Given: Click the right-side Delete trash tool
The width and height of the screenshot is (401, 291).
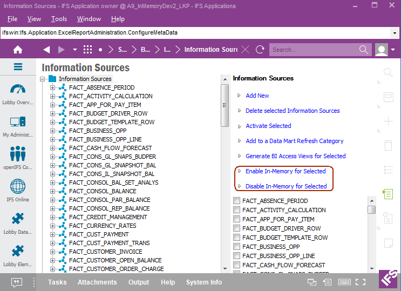Looking at the screenshot, I should coord(388,145).
